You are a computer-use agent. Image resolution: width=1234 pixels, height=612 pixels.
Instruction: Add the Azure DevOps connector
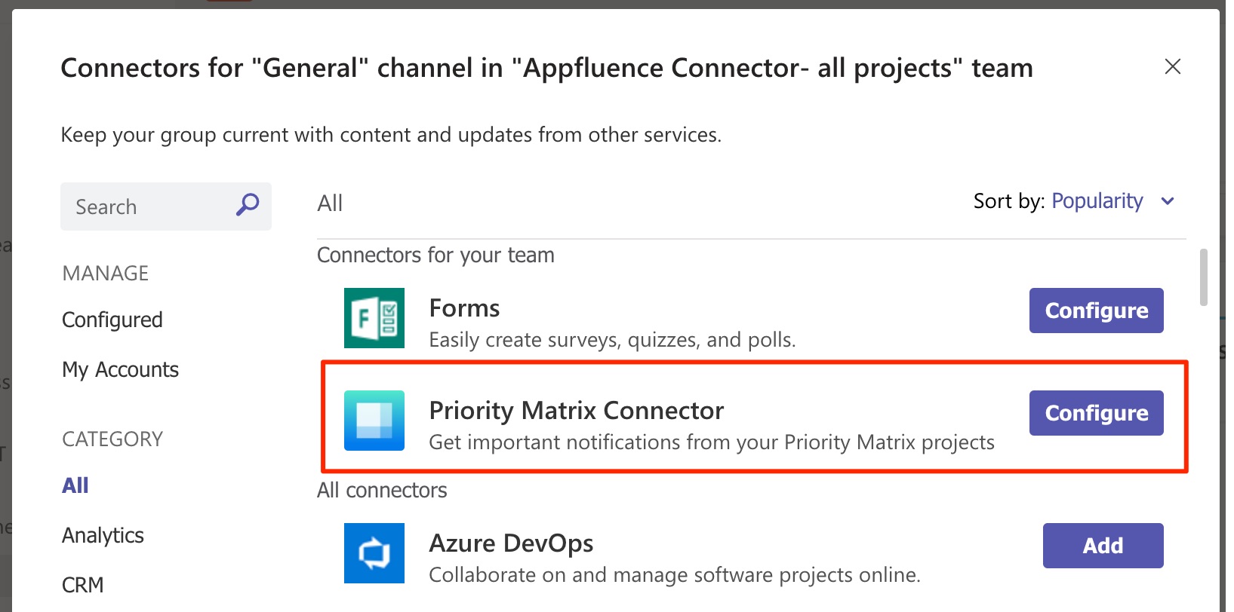1103,546
